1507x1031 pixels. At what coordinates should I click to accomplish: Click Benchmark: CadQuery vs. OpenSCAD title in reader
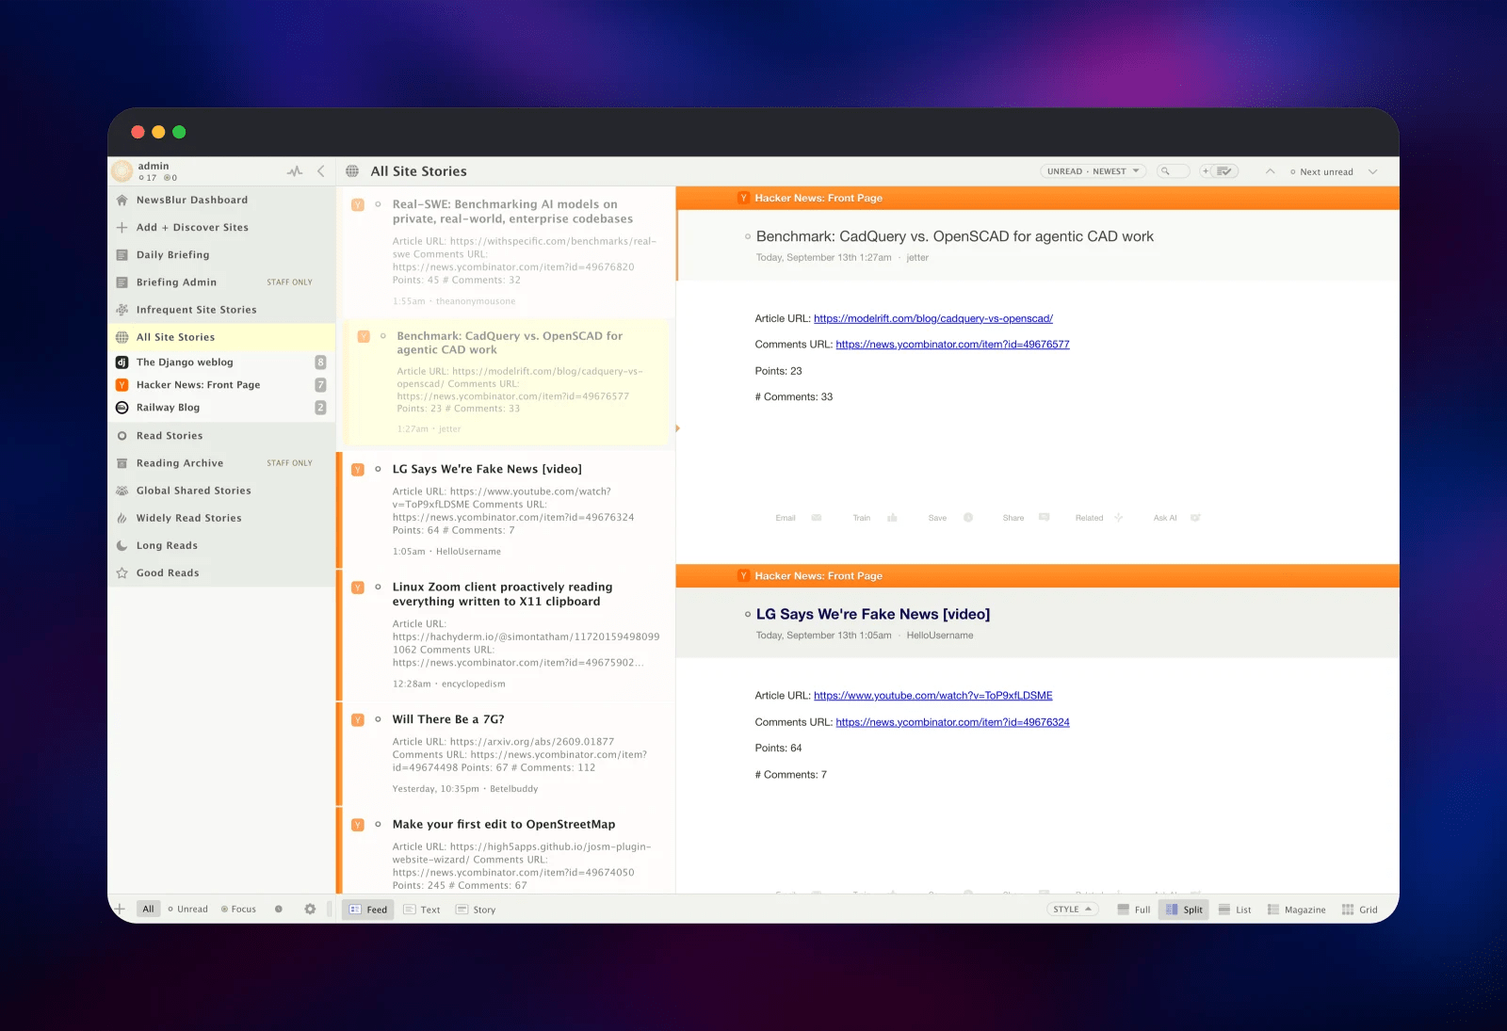[954, 236]
